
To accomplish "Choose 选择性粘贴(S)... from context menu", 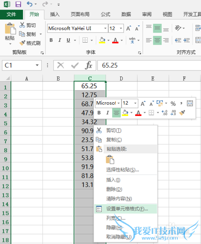I will (x=125, y=170).
